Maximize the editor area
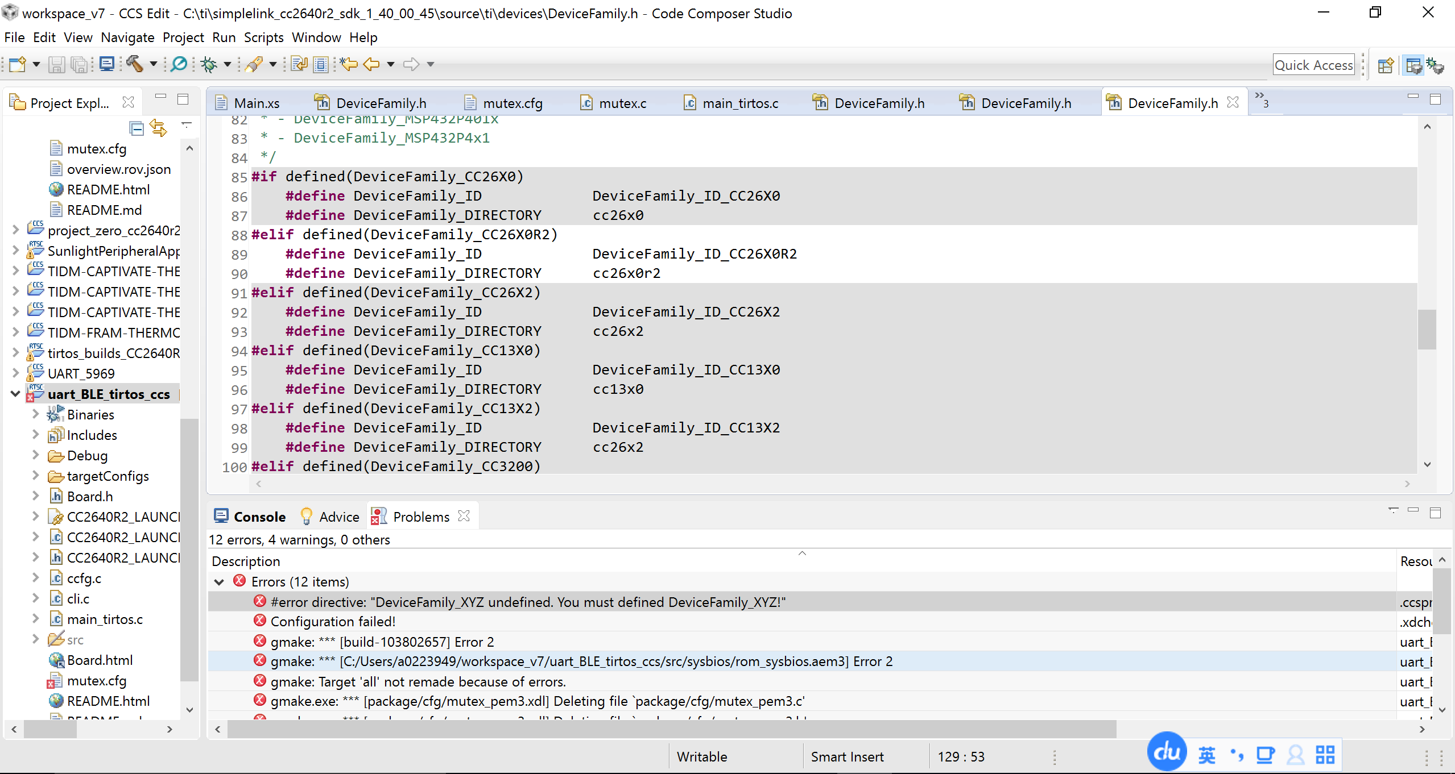The width and height of the screenshot is (1455, 774). (x=1436, y=99)
